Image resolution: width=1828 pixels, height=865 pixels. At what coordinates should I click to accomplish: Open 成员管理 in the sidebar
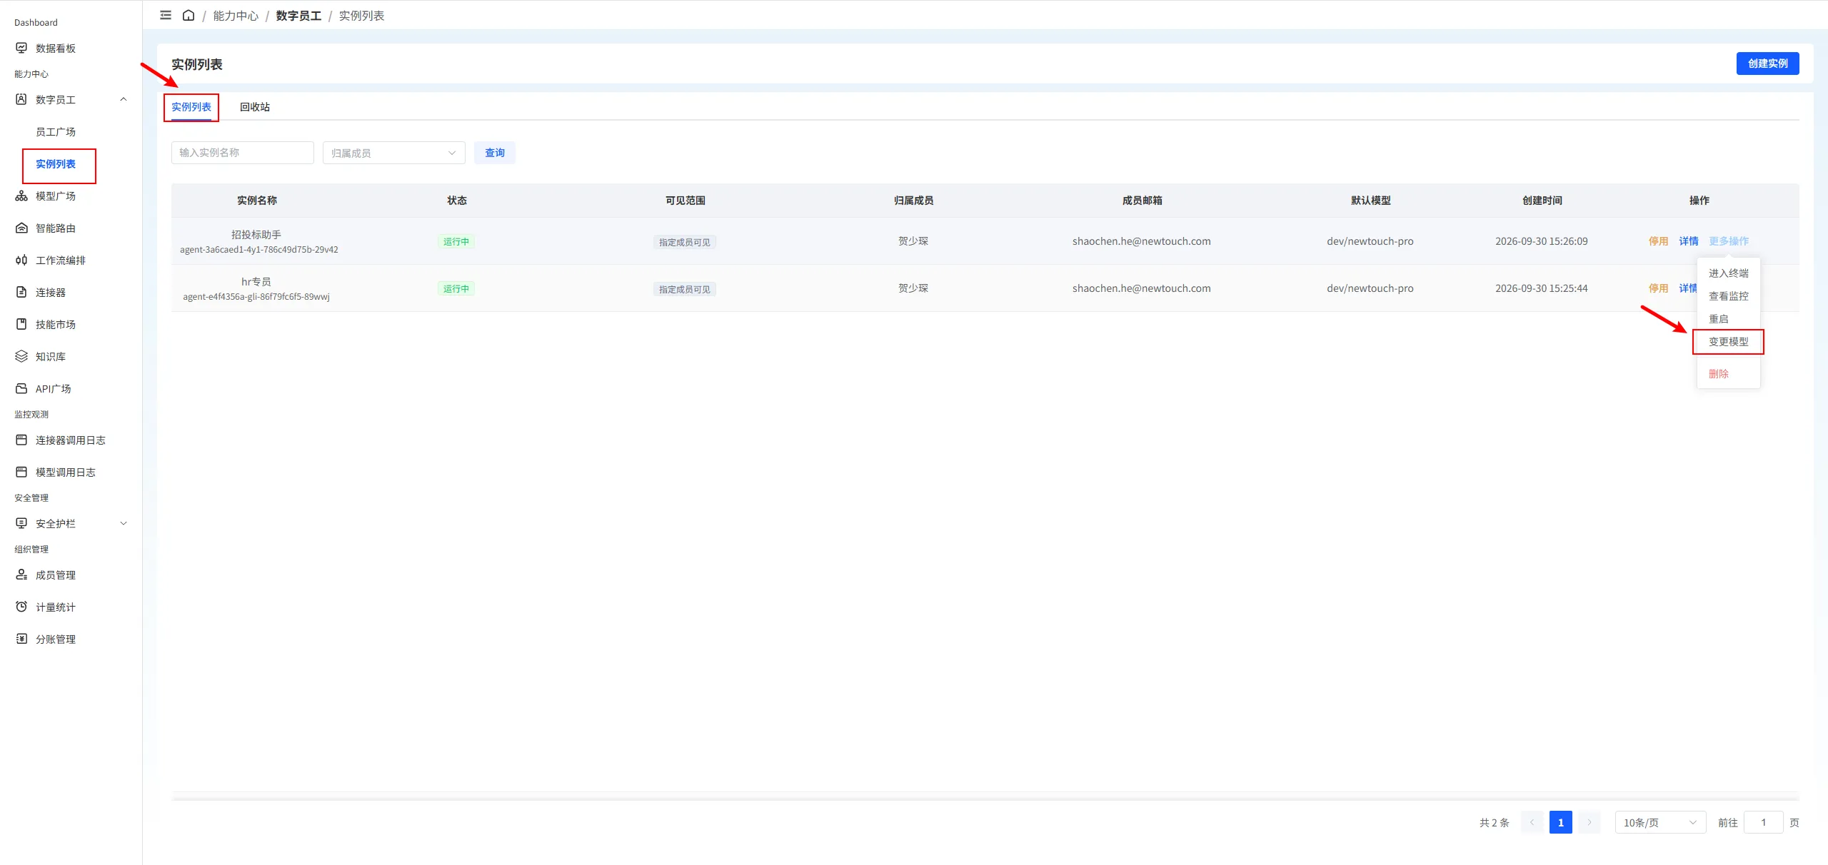pos(56,575)
